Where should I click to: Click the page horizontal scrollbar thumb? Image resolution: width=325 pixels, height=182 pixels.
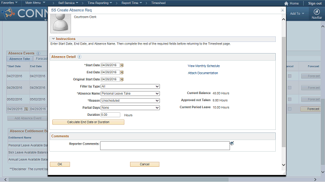118,179
